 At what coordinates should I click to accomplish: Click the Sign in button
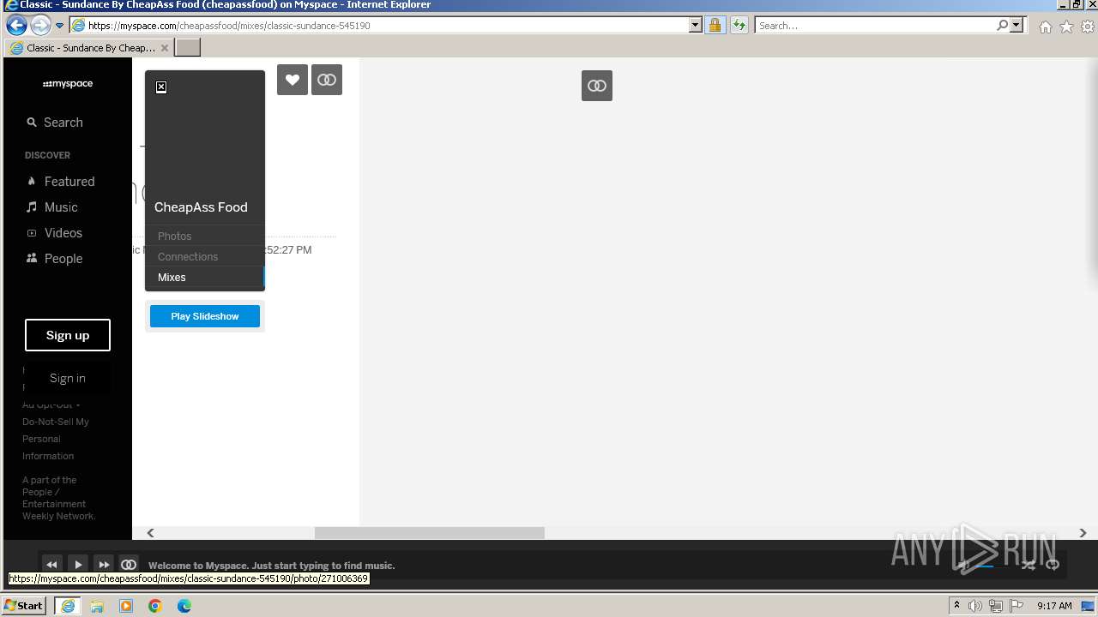point(68,378)
